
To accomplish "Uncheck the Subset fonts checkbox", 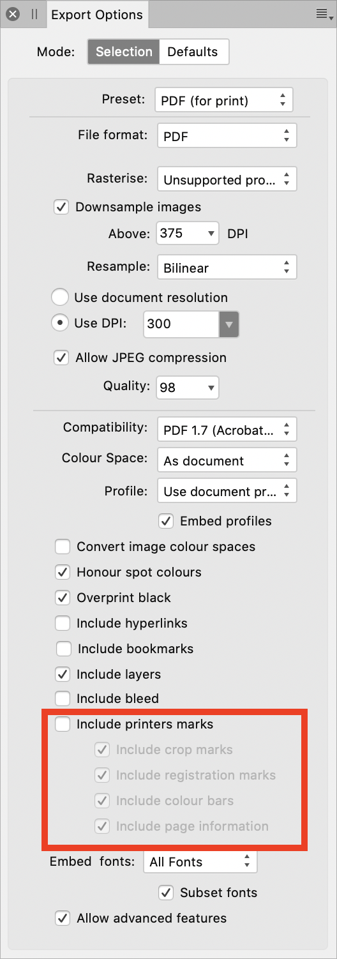I will click(x=166, y=893).
